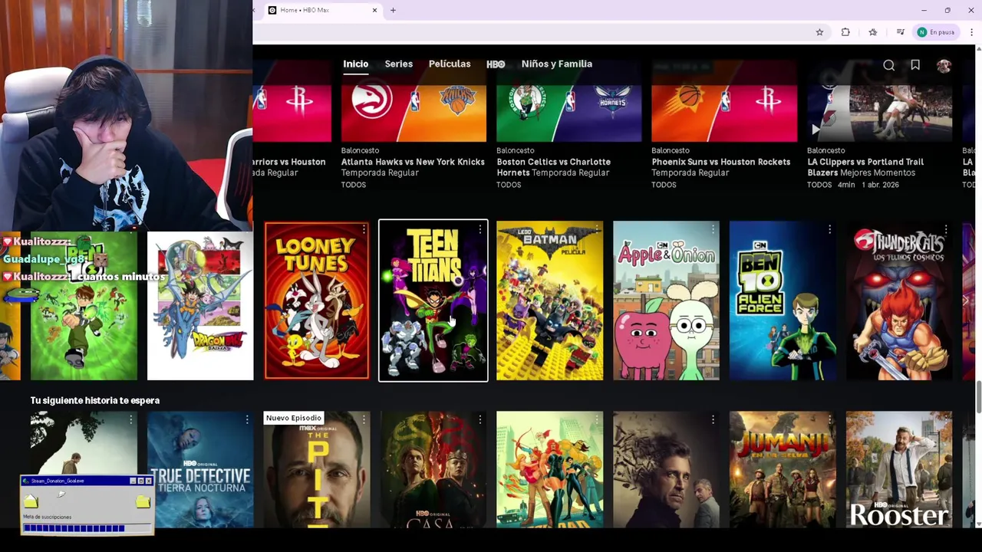Open the ThunderCats poster
The height and width of the screenshot is (552, 982).
pyautogui.click(x=899, y=301)
